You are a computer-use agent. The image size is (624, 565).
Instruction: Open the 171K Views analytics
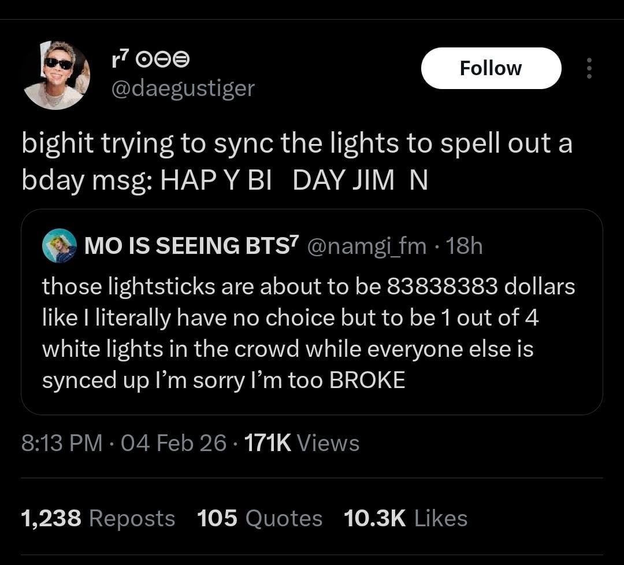coord(302,442)
